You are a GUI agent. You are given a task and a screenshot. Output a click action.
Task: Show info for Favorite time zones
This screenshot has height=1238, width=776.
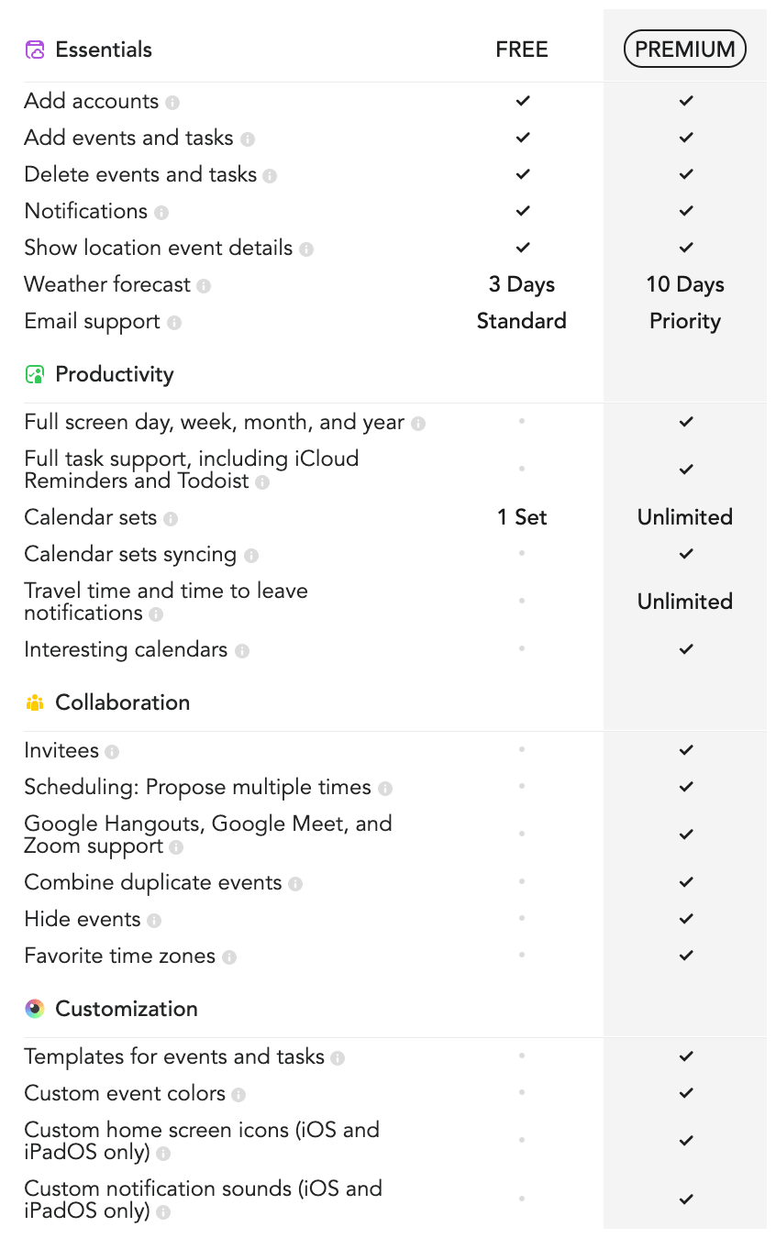click(x=229, y=956)
